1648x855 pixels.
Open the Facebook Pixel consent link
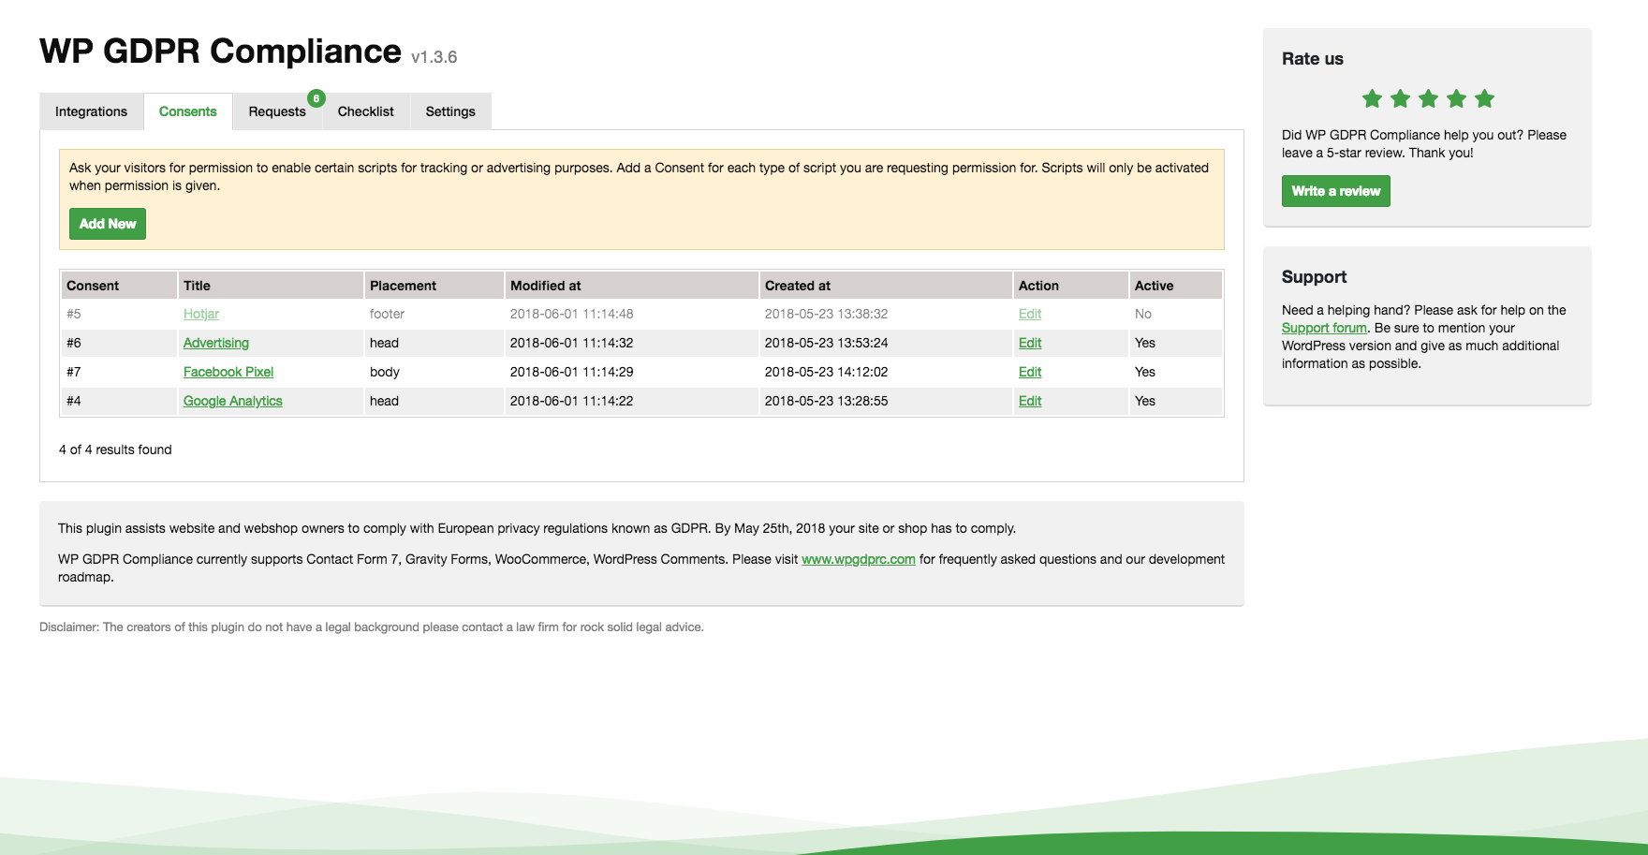(228, 372)
